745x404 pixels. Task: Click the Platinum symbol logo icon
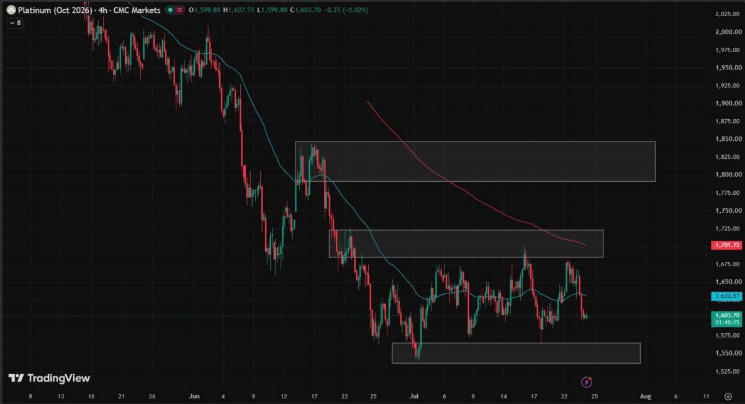[11, 10]
